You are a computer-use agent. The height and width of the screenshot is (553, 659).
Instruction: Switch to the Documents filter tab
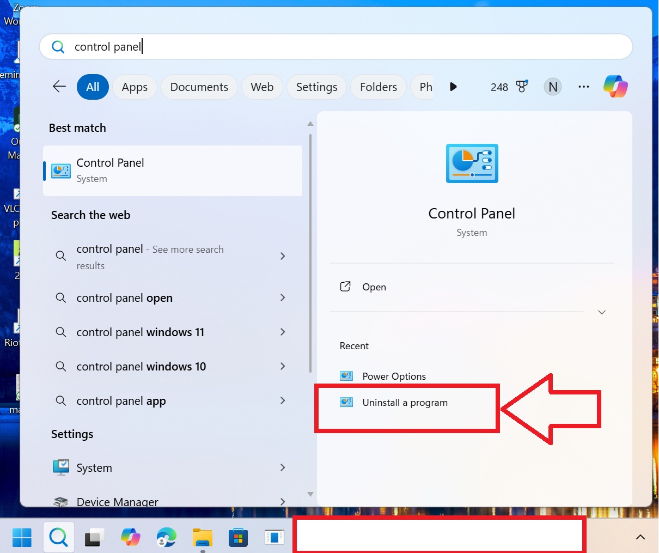tap(199, 87)
